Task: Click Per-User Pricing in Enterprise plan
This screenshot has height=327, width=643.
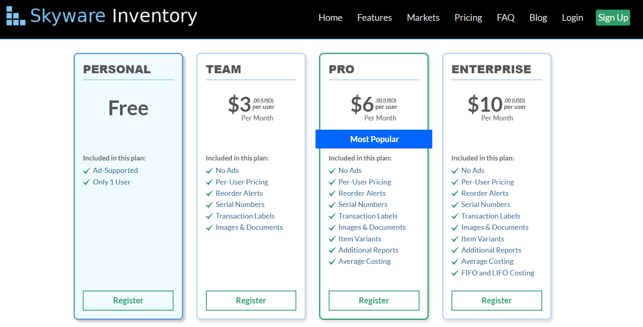Action: [x=487, y=182]
